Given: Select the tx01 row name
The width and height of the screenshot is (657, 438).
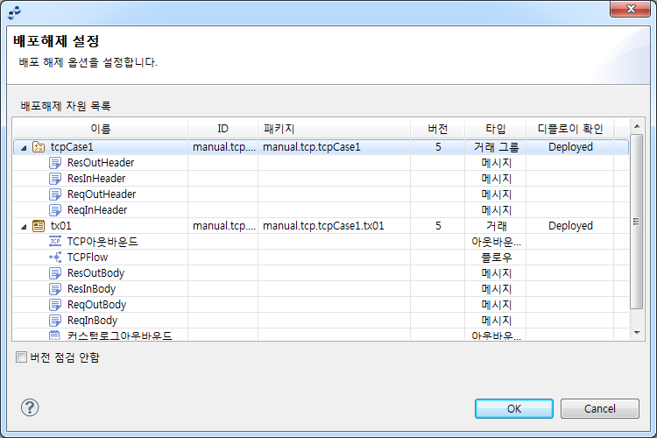Looking at the screenshot, I should (x=60, y=226).
